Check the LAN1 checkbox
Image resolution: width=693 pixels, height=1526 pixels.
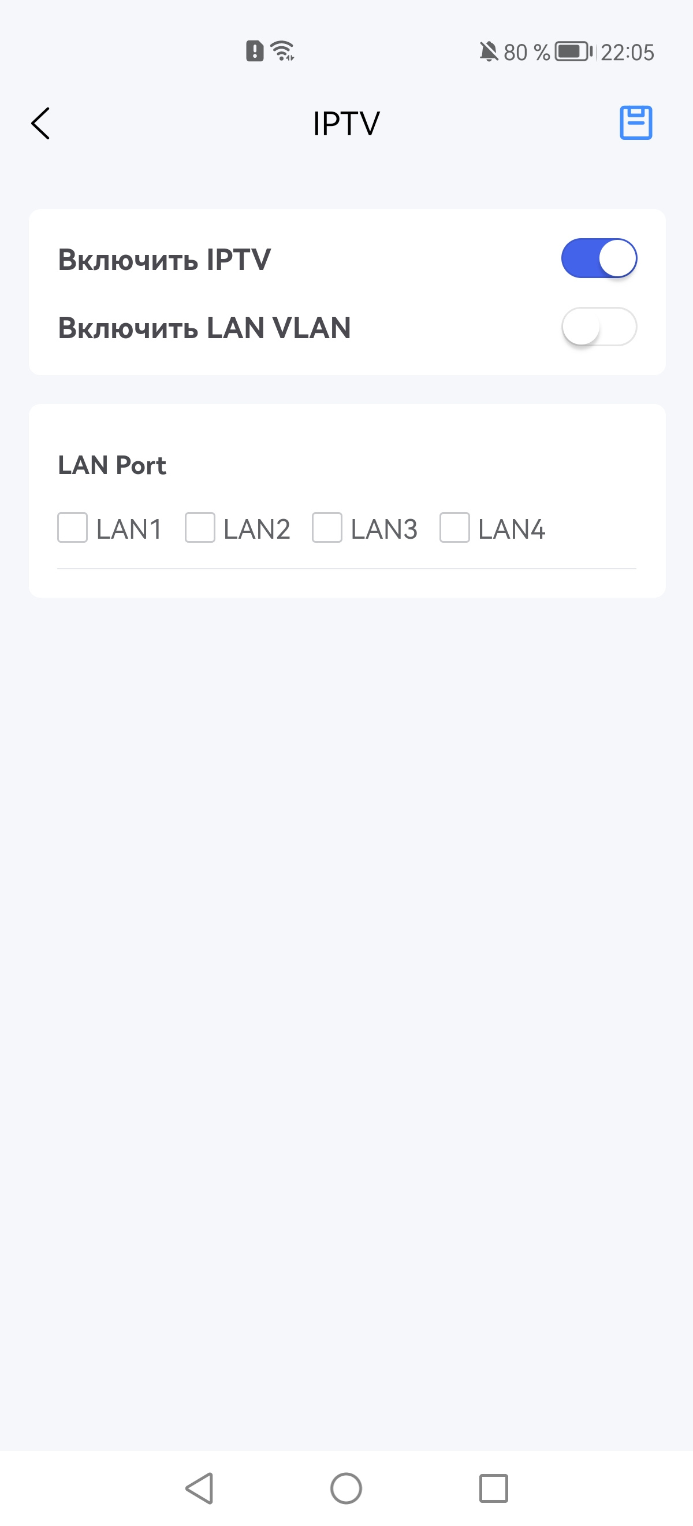pos(72,527)
